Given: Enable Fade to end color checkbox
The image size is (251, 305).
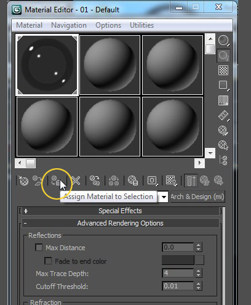Looking at the screenshot, I should pos(48,261).
